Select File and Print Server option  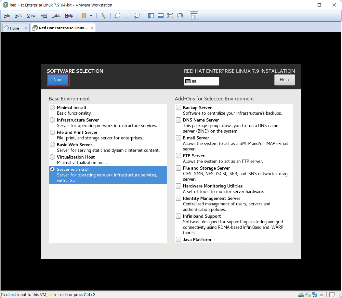coord(52,132)
